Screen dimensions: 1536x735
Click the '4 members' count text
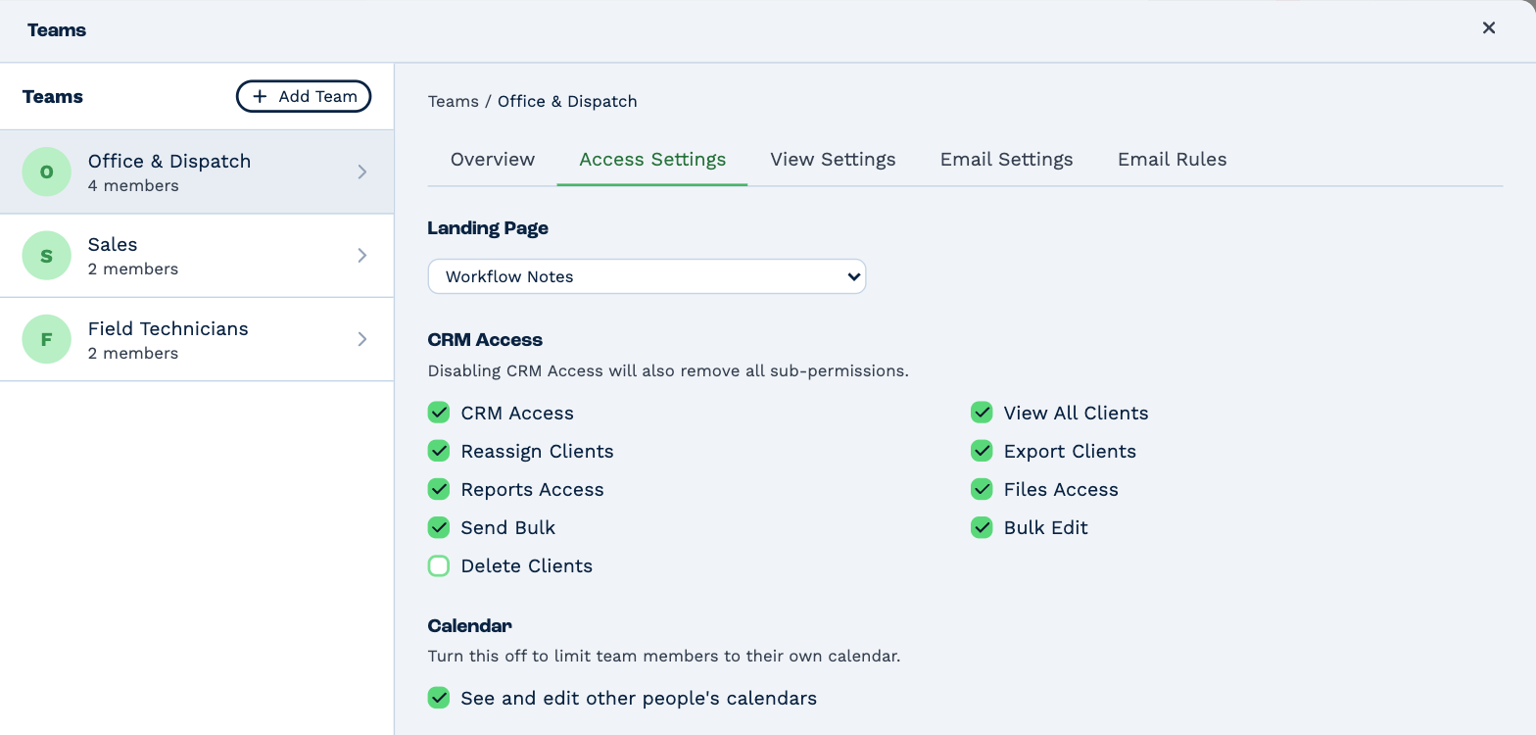click(133, 185)
